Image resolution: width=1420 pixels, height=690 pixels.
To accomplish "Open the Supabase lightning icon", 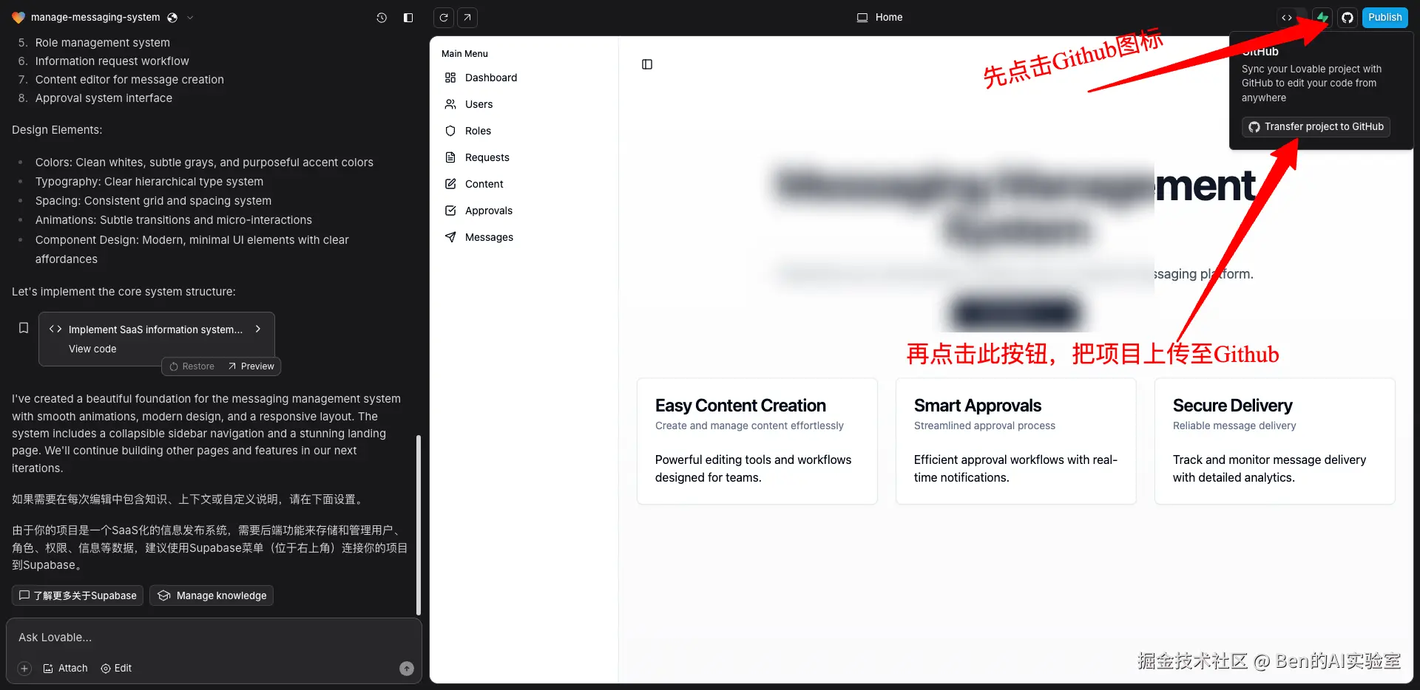I will (1322, 18).
